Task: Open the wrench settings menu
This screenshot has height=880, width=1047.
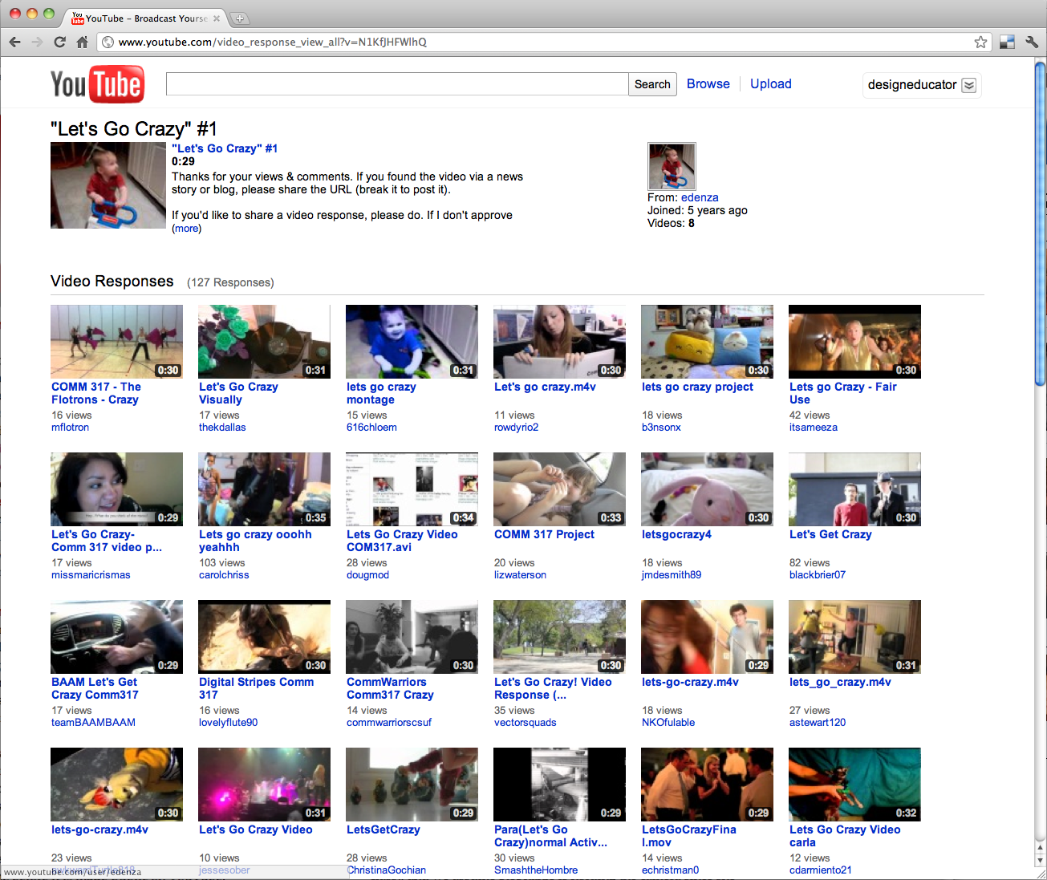Action: pyautogui.click(x=1032, y=43)
